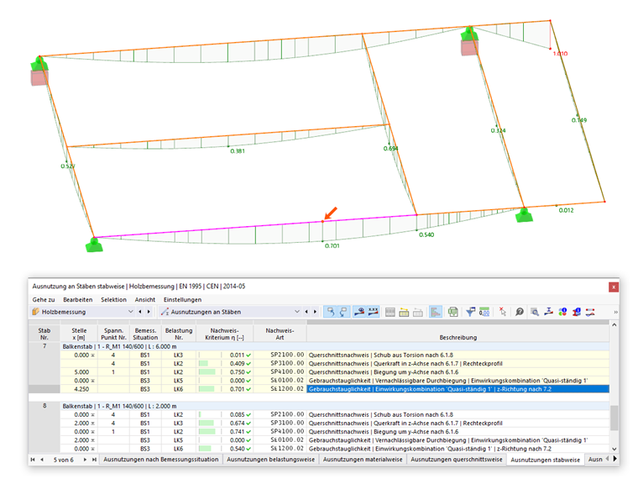Switch to Ausnutzungen materialweise tab

point(363,460)
